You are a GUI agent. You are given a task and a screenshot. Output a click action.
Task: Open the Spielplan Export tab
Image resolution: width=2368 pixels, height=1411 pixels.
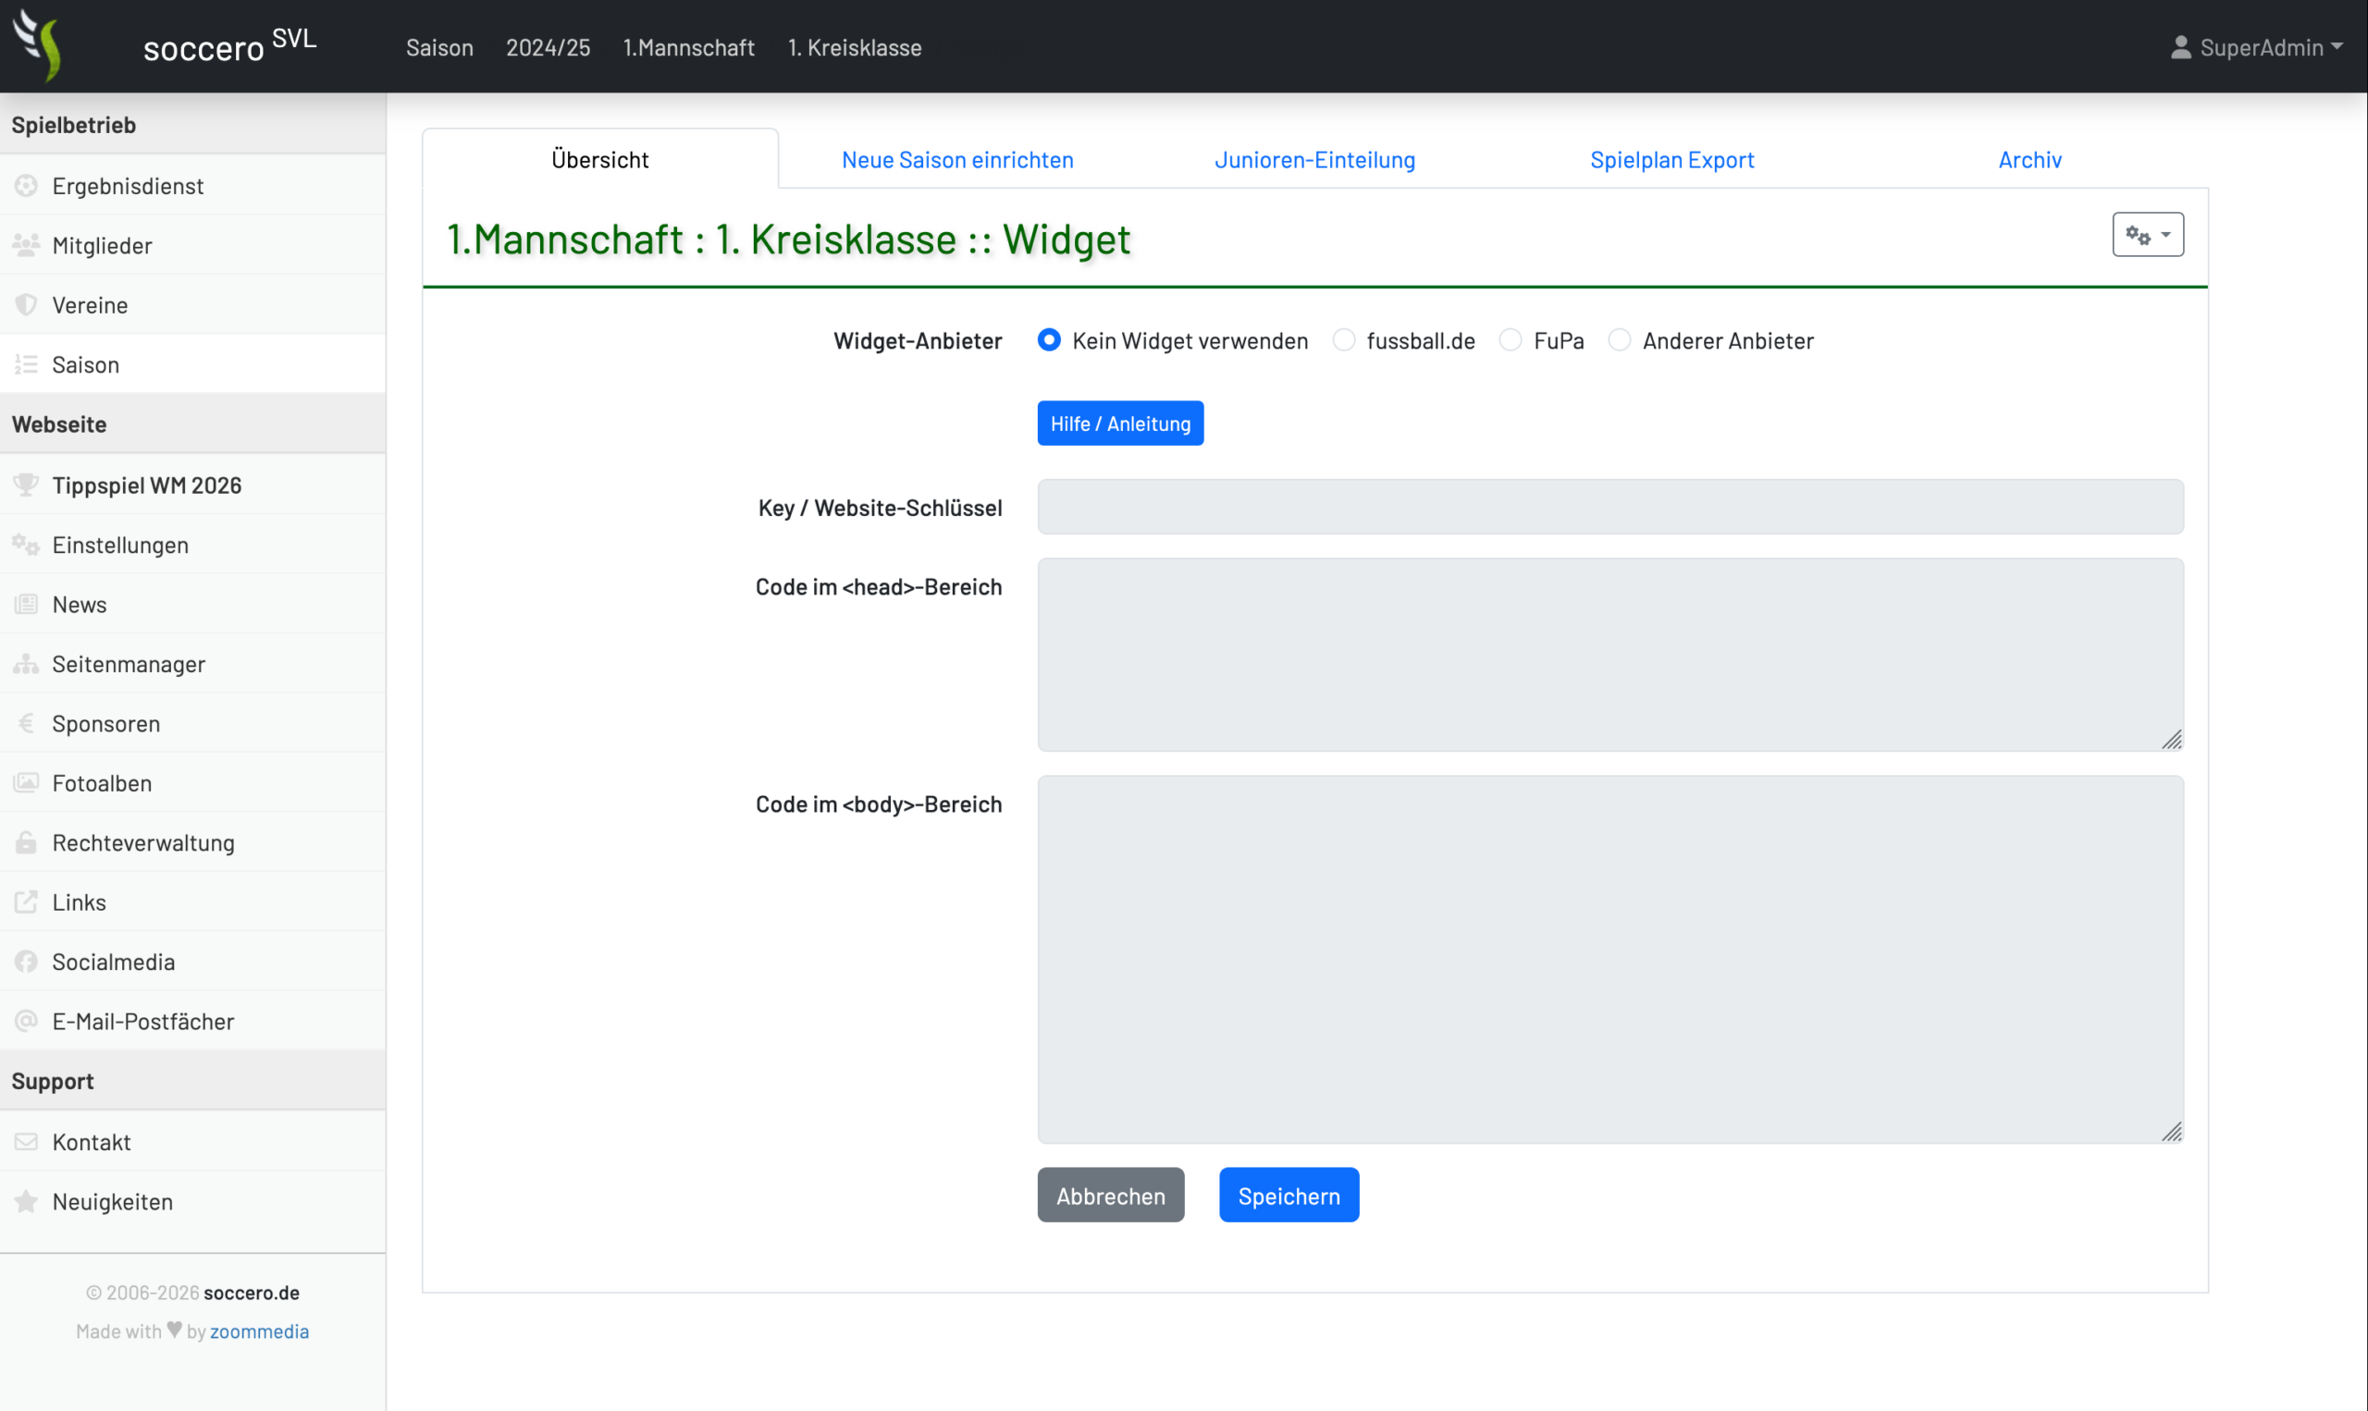tap(1671, 160)
